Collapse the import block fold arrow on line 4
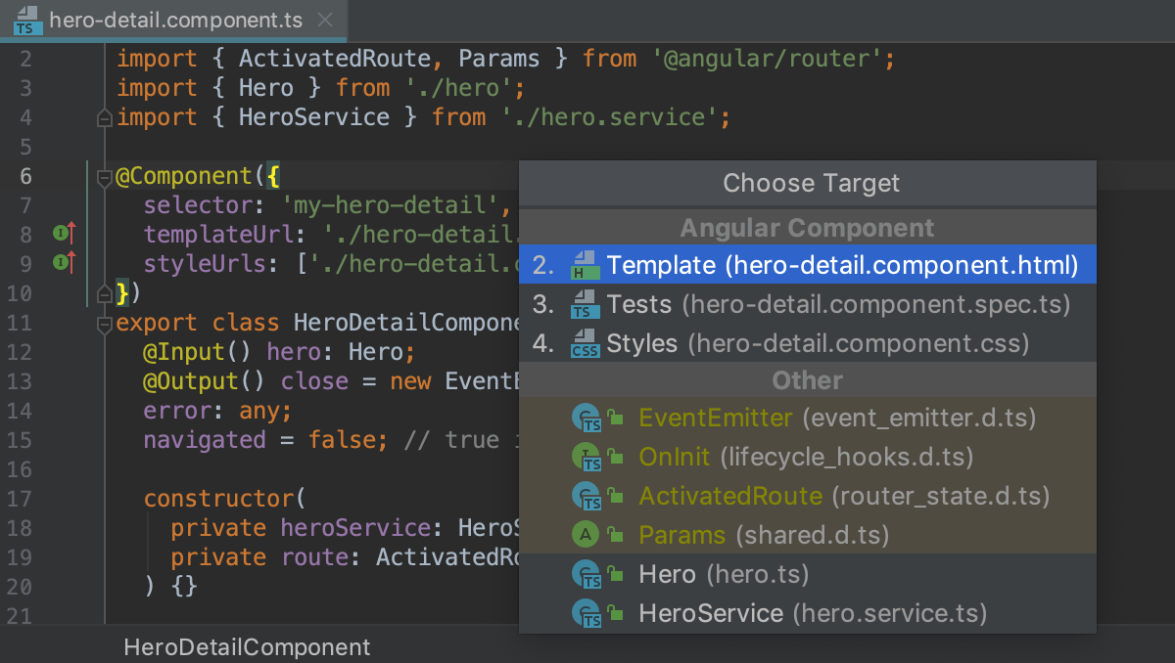Viewport: 1175px width, 663px height. 104,117
